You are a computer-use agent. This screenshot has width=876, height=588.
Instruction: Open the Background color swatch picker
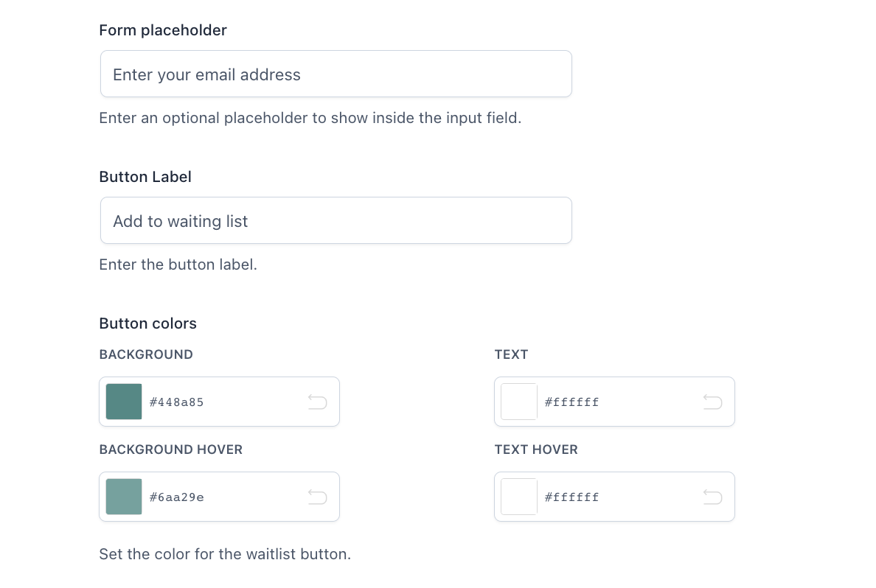(x=124, y=402)
